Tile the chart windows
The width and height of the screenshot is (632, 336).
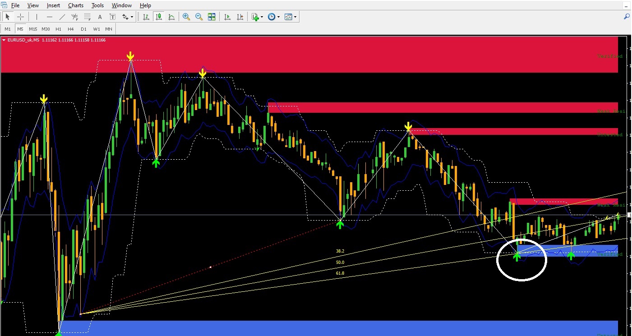tap(212, 17)
